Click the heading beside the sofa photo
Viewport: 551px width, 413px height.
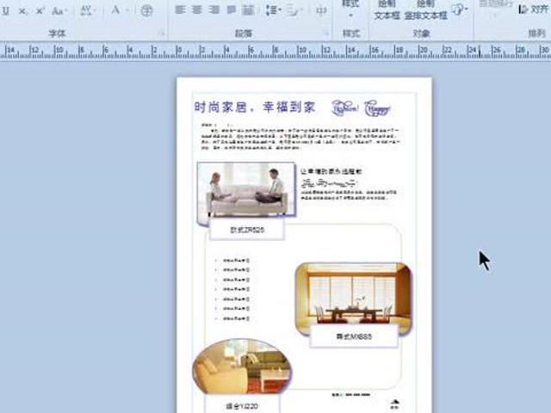click(x=331, y=172)
